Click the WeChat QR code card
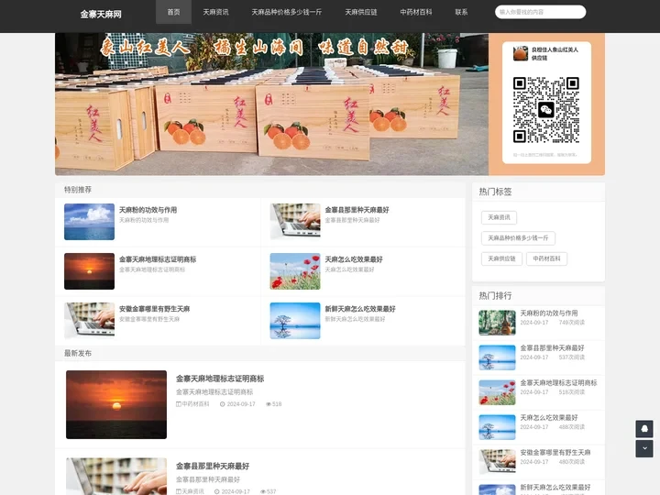 [x=546, y=103]
